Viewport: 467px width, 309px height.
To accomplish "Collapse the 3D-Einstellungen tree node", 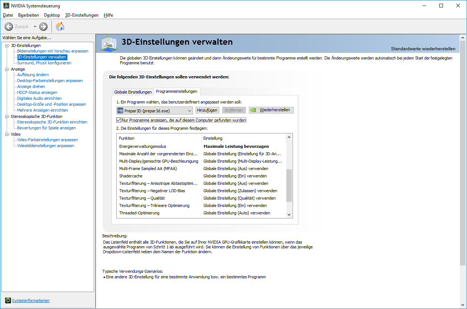I will 7,45.
